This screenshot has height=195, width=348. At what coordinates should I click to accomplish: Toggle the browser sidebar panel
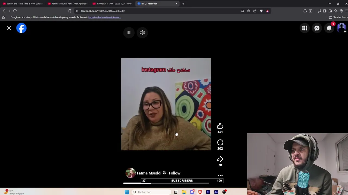[325, 11]
